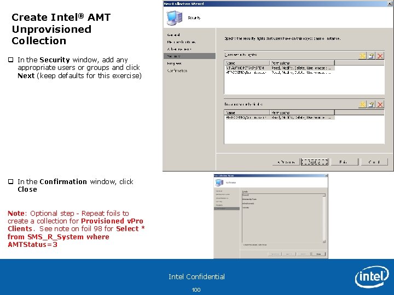Click Close button in Confirmation wizard
Image resolution: width=394 pixels, height=295 pixels.
pyautogui.click(x=318, y=254)
